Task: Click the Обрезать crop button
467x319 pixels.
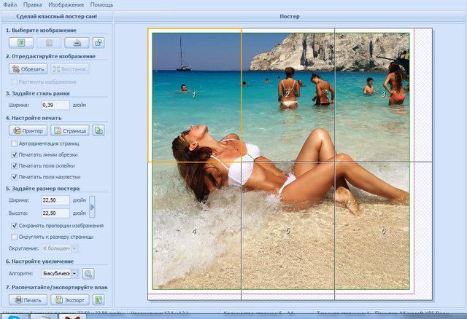Action: [28, 69]
